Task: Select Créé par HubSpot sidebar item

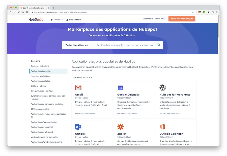Action: tap(39, 86)
